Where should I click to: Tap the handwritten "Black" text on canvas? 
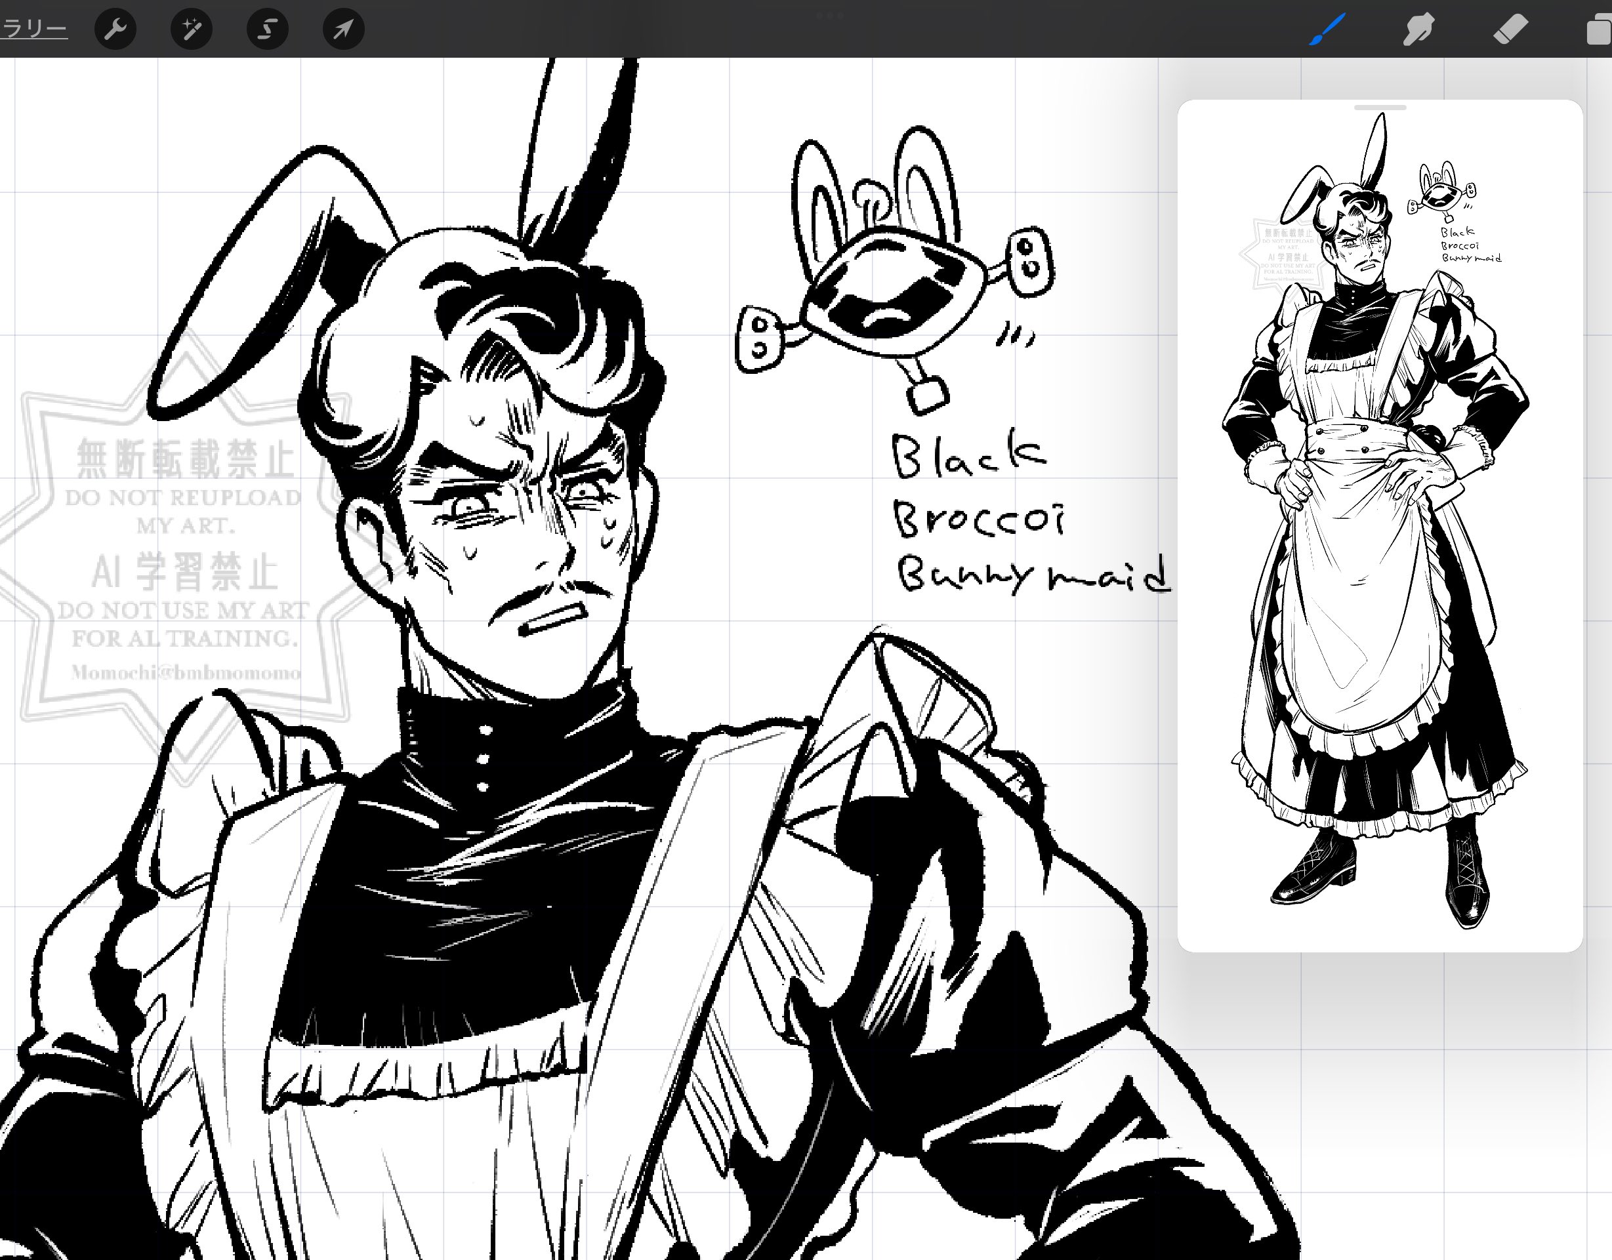(968, 456)
